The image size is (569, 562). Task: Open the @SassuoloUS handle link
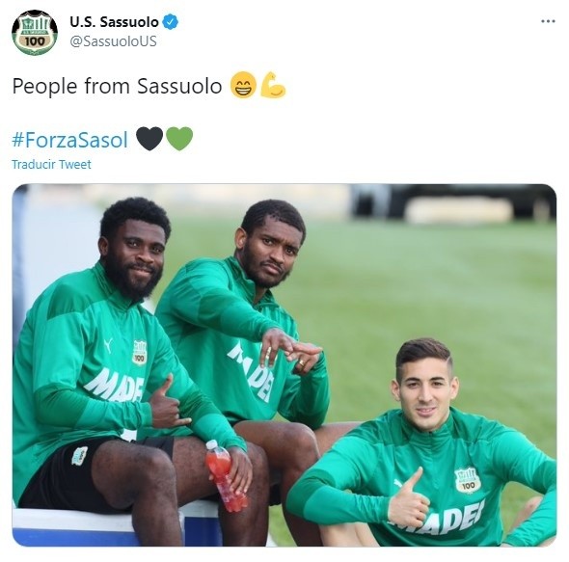coord(113,41)
